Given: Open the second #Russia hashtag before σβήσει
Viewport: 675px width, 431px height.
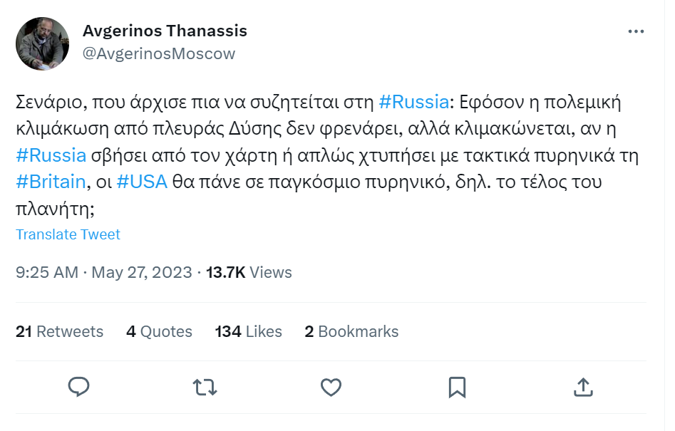Looking at the screenshot, I should point(51,155).
